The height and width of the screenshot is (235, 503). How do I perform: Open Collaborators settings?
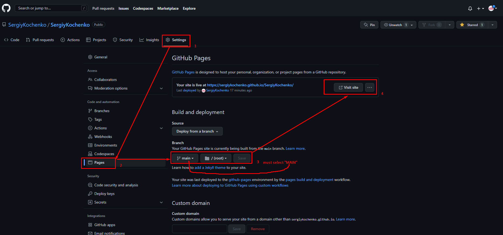tap(125, 80)
